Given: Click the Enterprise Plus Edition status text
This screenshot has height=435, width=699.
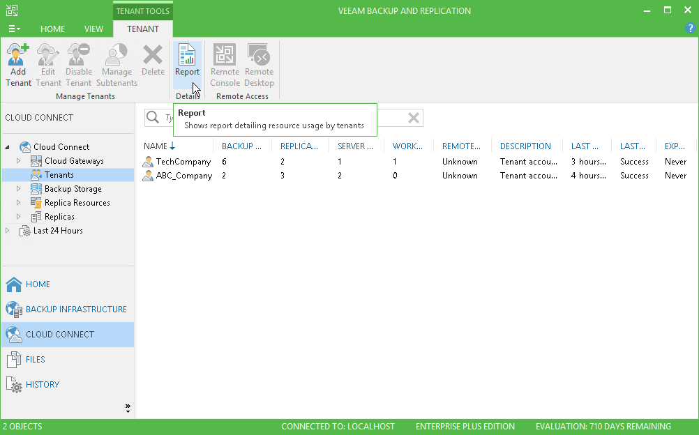Looking at the screenshot, I should (x=465, y=427).
